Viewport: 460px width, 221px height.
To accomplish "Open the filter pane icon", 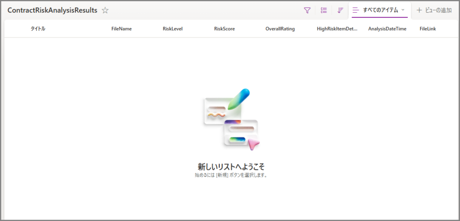I will (x=307, y=10).
